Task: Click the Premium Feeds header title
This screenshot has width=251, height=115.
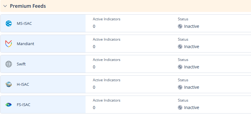Action: [x=28, y=6]
